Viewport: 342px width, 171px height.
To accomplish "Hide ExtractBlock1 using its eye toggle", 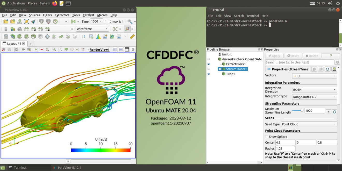I will [209, 64].
